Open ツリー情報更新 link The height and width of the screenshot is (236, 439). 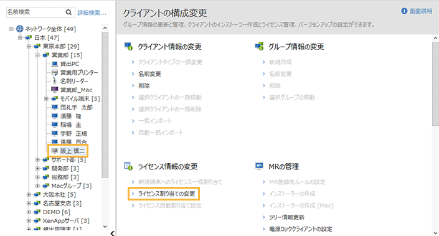[x=286, y=217]
